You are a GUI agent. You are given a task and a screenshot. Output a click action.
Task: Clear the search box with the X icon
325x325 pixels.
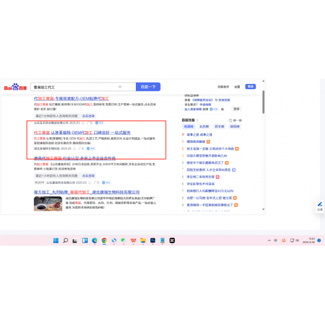pyautogui.click(x=120, y=86)
